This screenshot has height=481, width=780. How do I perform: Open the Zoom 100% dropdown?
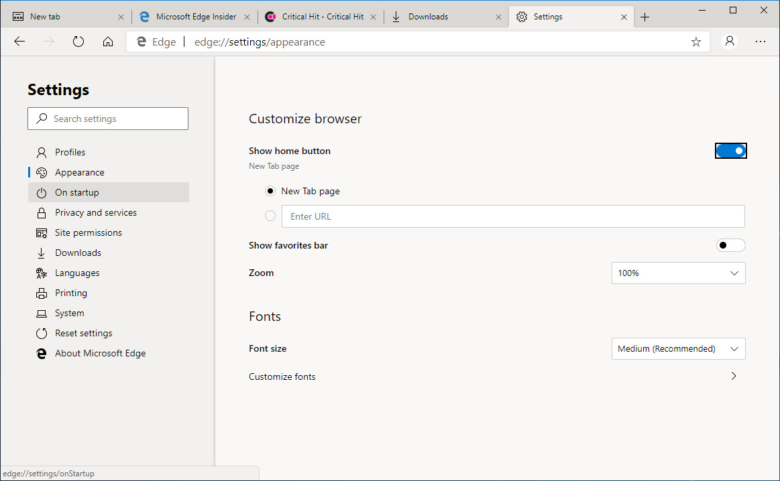(678, 273)
